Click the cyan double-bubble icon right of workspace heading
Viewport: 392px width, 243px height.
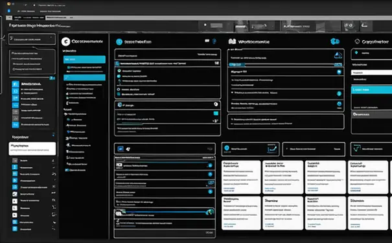tap(335, 41)
